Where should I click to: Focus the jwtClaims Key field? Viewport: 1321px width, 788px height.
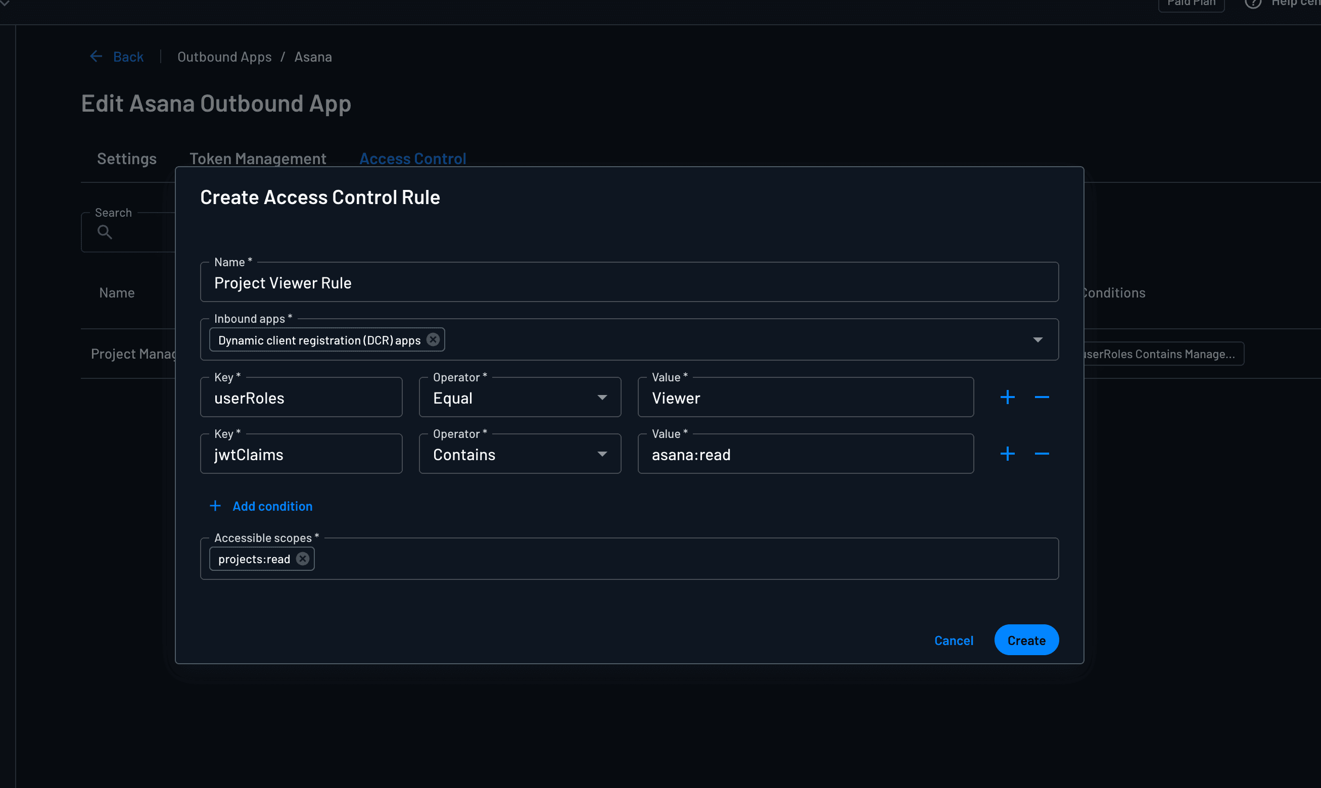301,454
